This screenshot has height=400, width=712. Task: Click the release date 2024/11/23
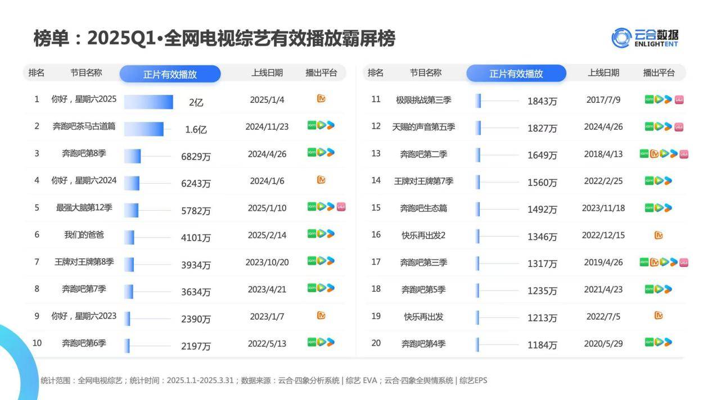point(267,127)
